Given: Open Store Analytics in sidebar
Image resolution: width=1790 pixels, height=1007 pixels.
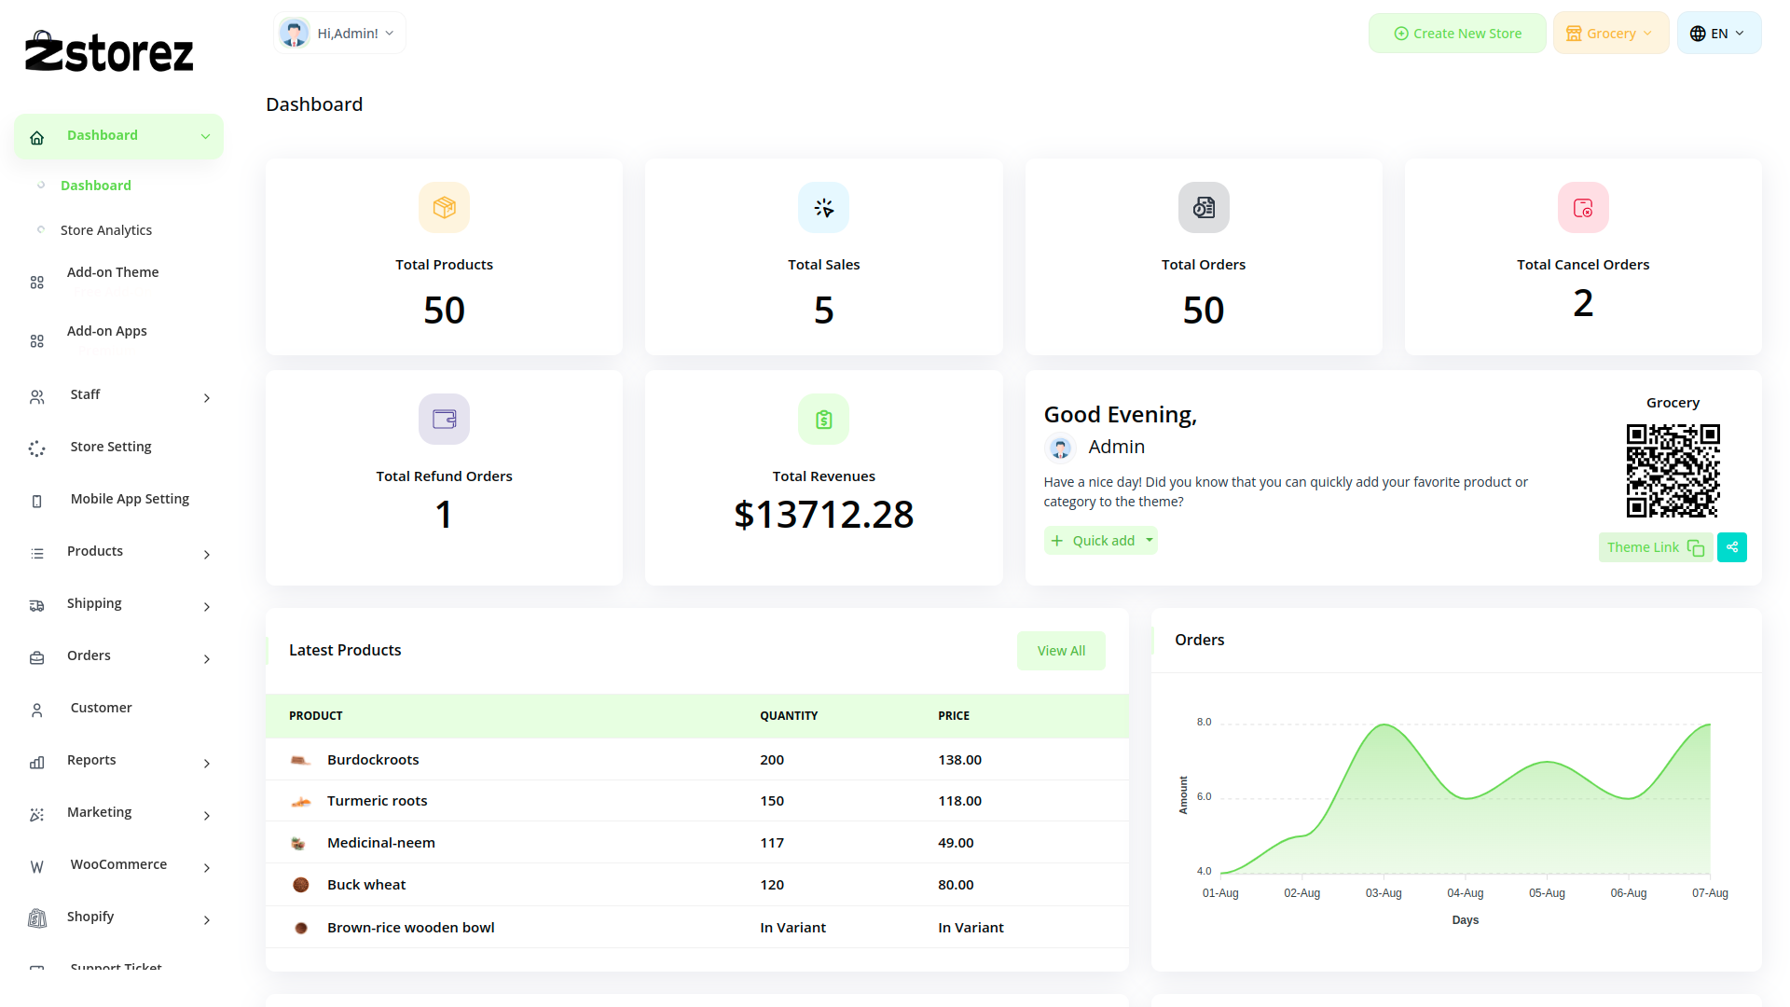Looking at the screenshot, I should 106,230.
